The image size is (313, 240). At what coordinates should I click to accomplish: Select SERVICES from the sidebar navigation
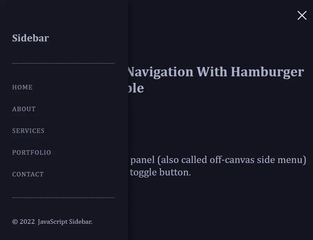pyautogui.click(x=28, y=131)
